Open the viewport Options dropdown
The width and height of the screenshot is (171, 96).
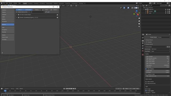(x=138, y=6)
